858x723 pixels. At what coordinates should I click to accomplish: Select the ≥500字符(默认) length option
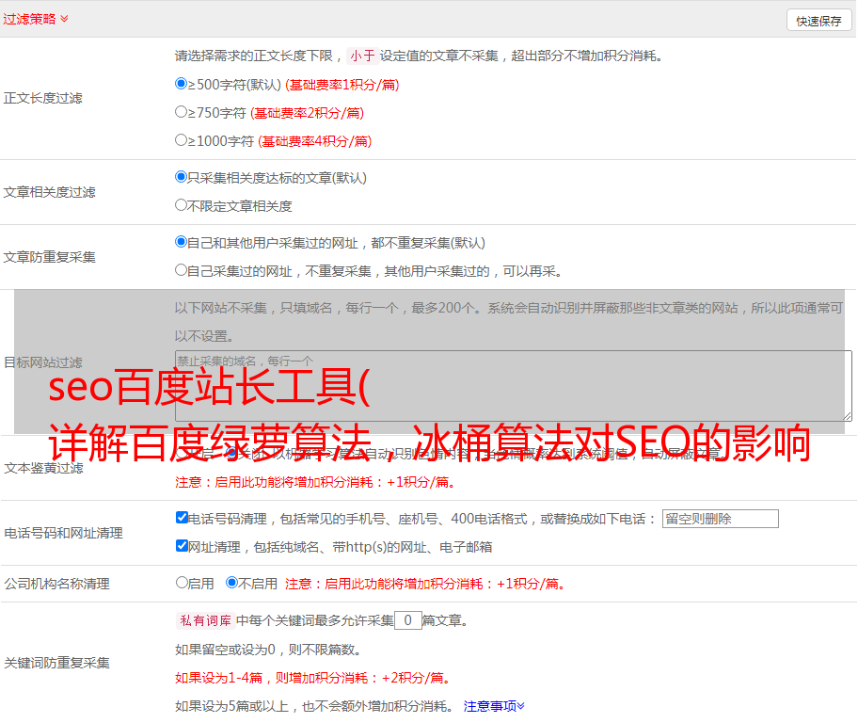pyautogui.click(x=181, y=83)
